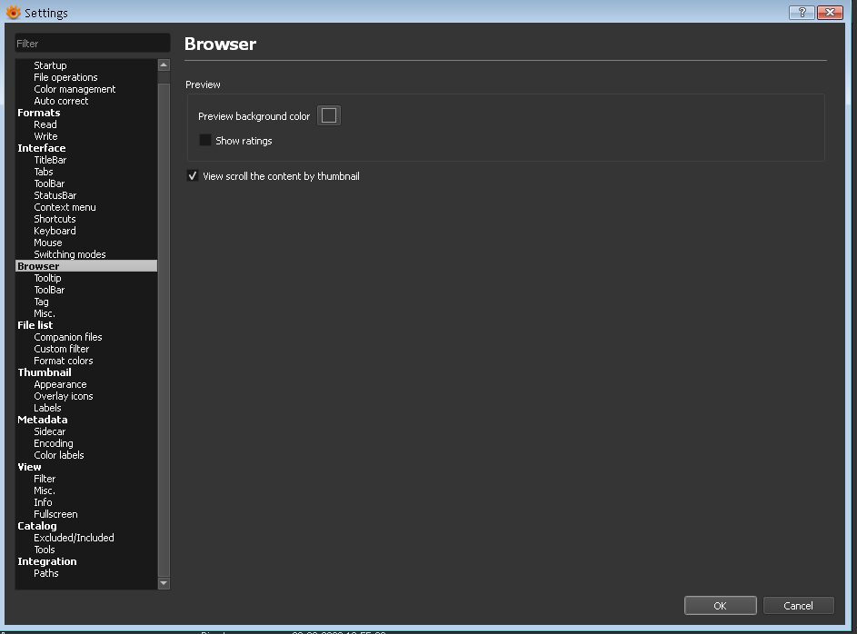857x634 pixels.
Task: Open Fullscreen settings
Action: 55,514
